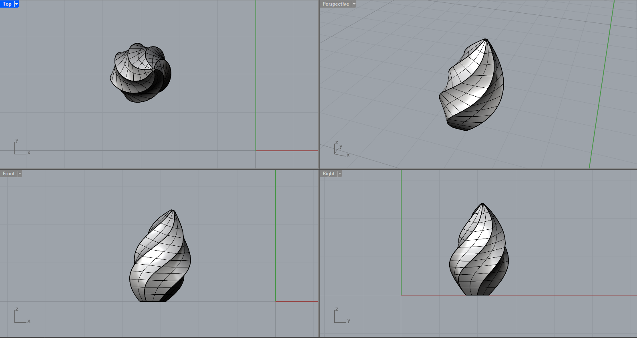Screen dimensions: 637x338
Task: Click the Top viewport title label
Action: pyautogui.click(x=7, y=4)
